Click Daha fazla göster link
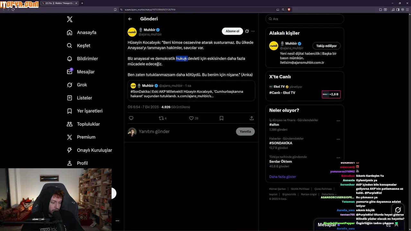This screenshot has width=411, height=231. (283, 177)
